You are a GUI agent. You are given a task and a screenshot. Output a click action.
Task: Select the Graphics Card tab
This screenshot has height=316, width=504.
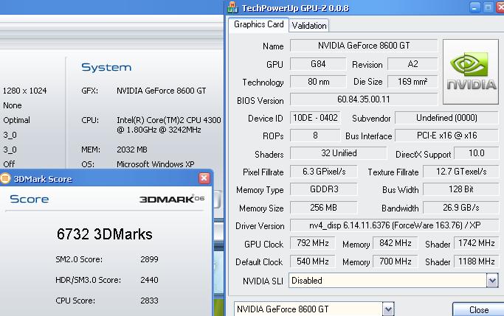tap(259, 24)
